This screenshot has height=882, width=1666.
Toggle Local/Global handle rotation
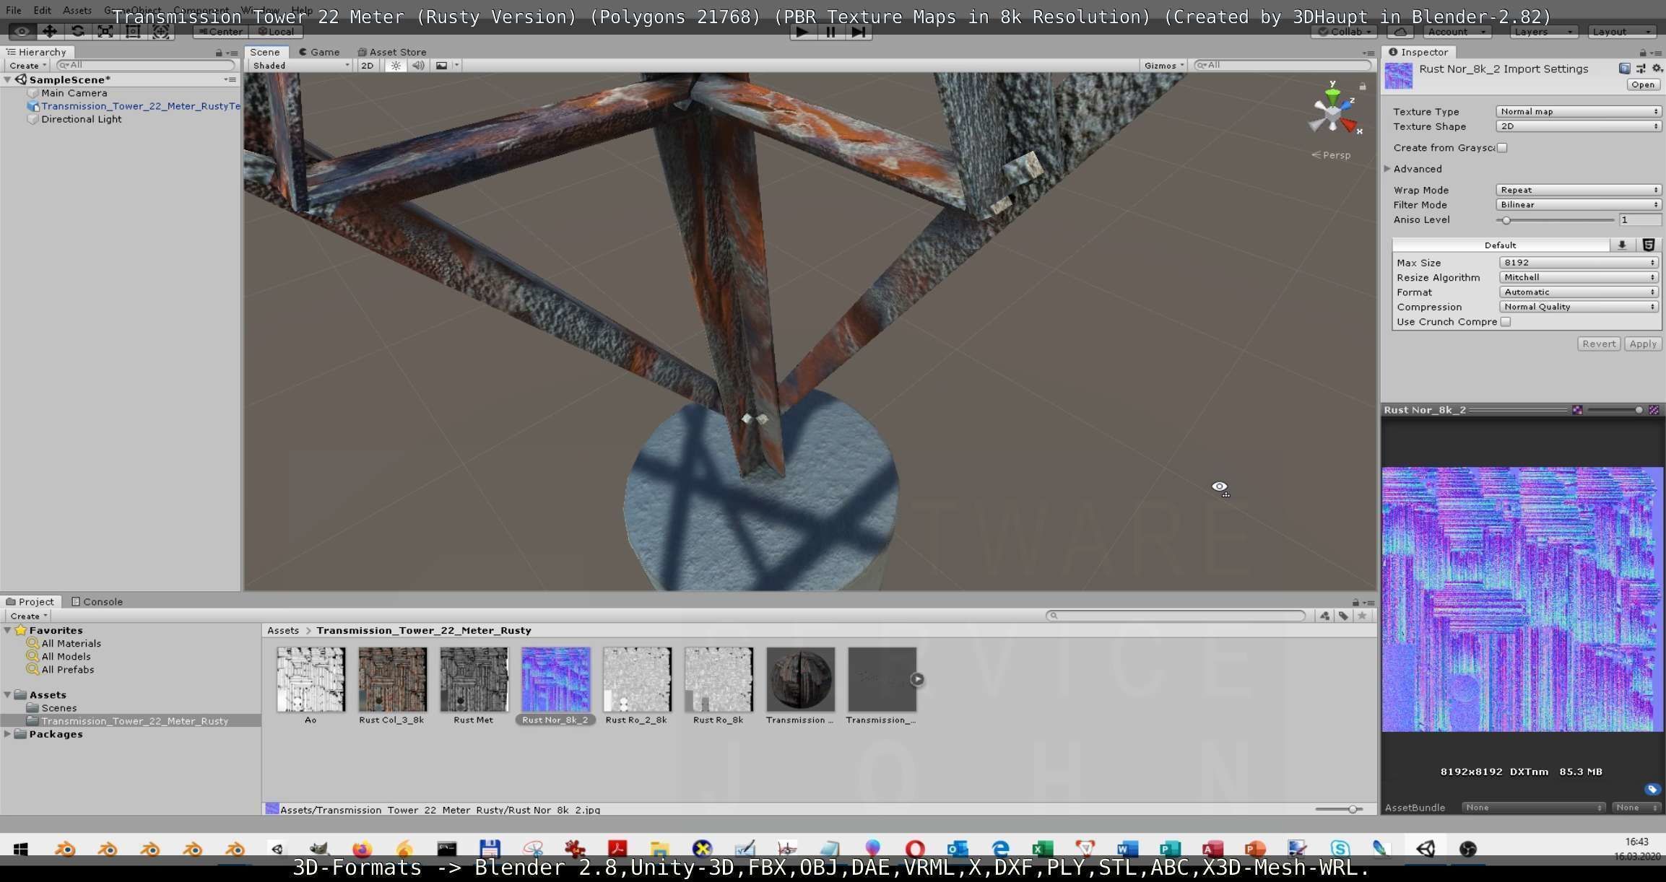pyautogui.click(x=276, y=32)
